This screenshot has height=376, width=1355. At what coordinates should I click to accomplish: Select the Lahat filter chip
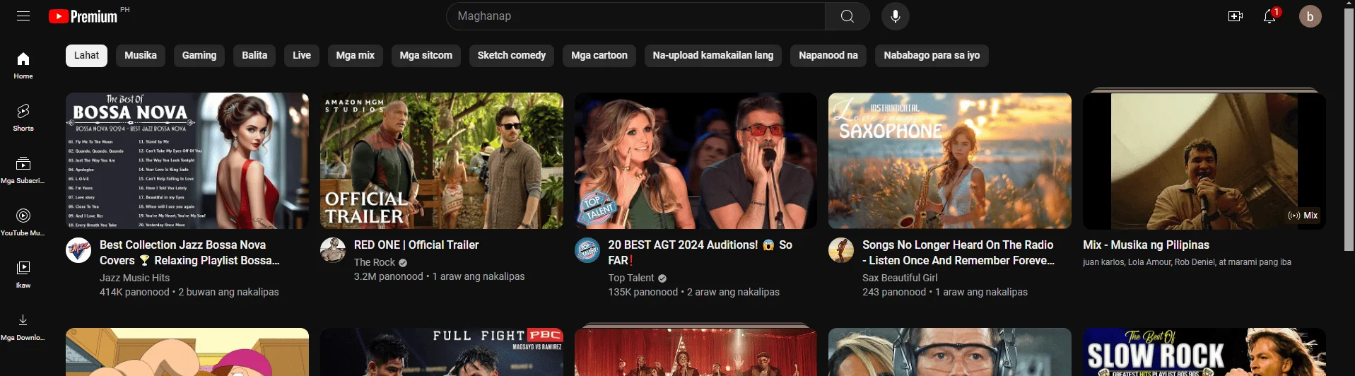(x=87, y=55)
